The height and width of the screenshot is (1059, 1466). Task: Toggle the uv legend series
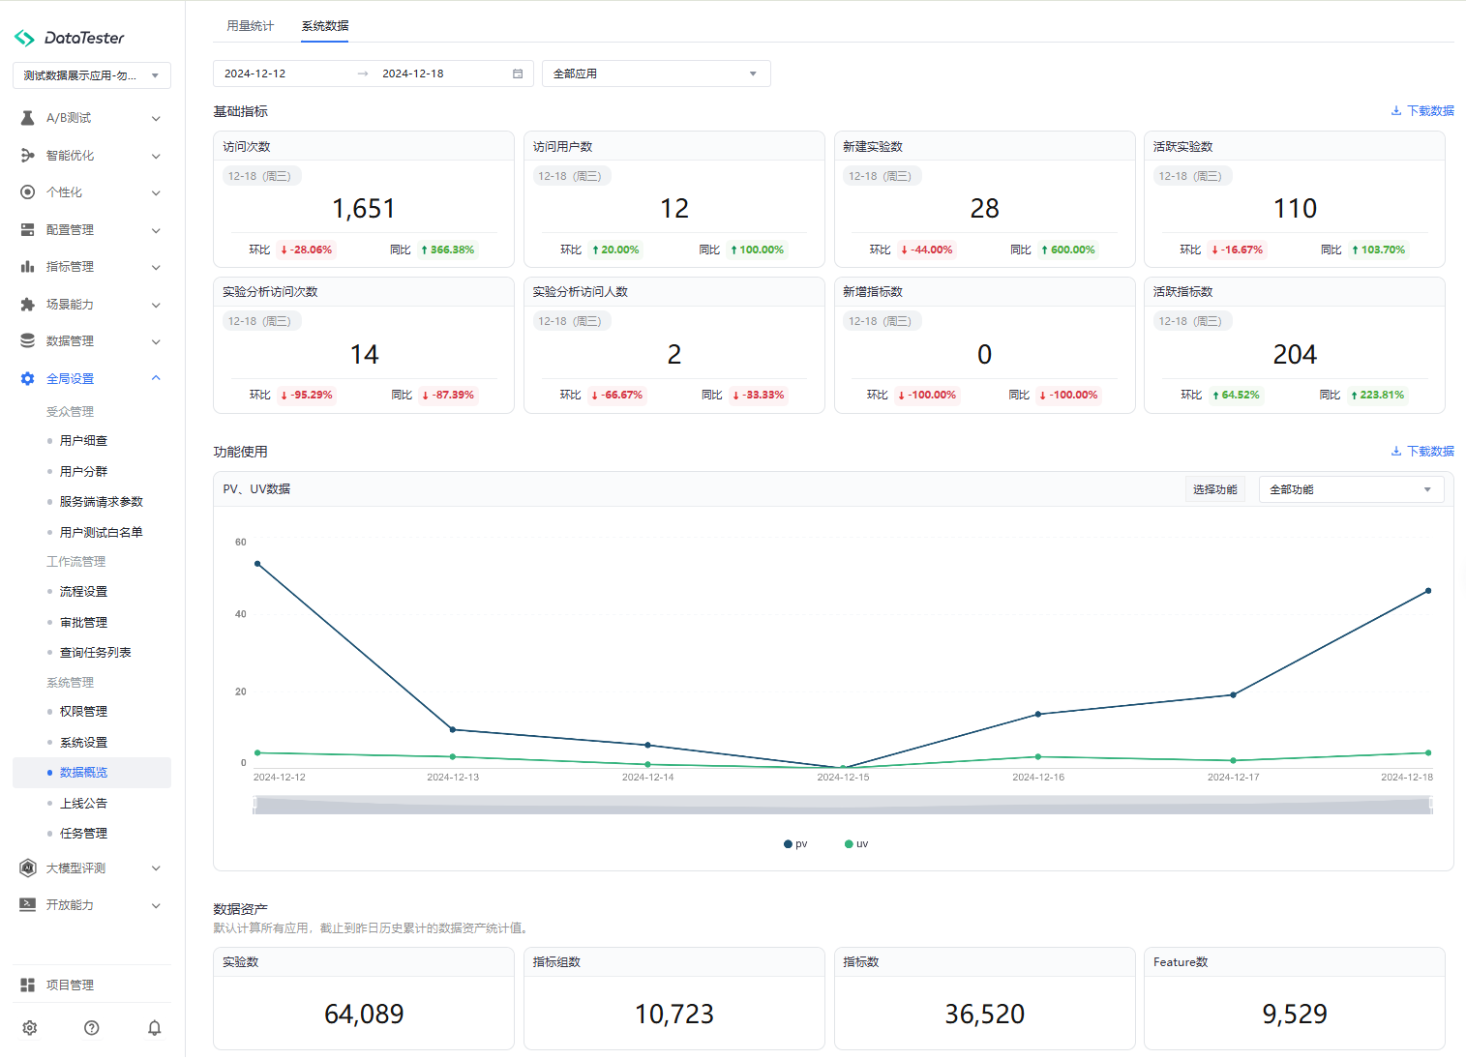point(856,844)
